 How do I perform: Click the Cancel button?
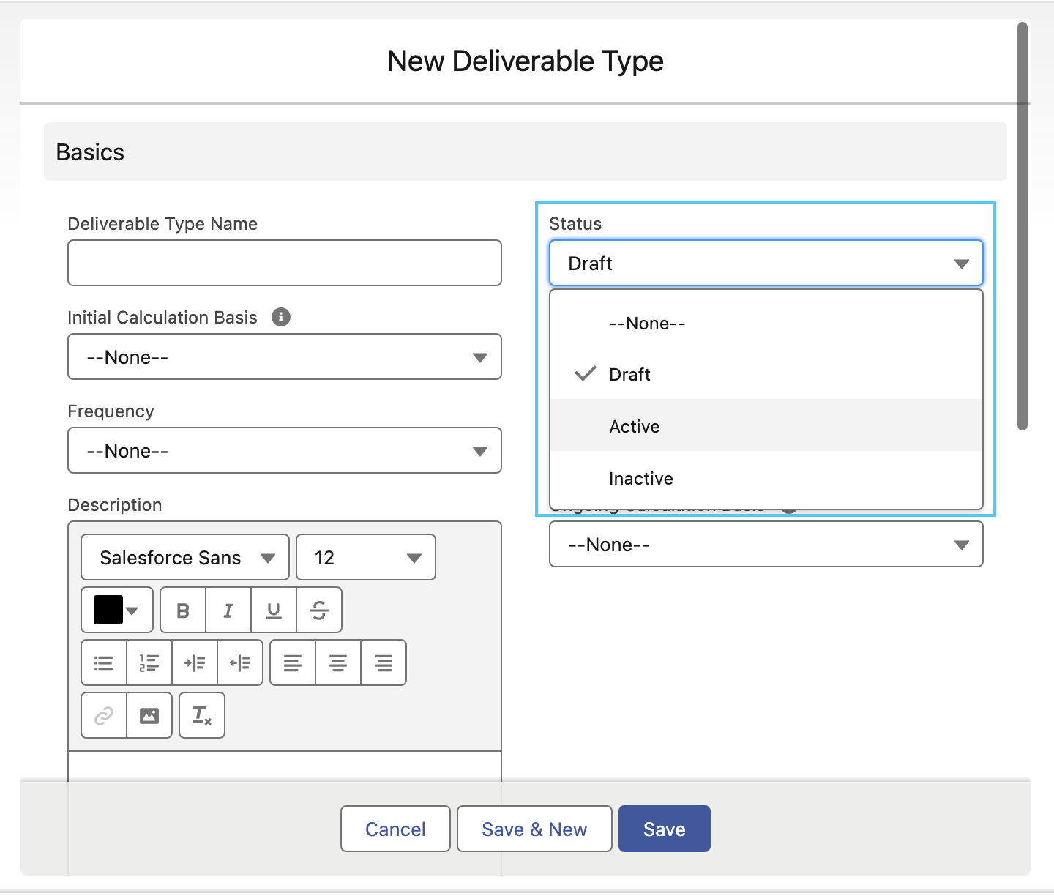pyautogui.click(x=395, y=829)
